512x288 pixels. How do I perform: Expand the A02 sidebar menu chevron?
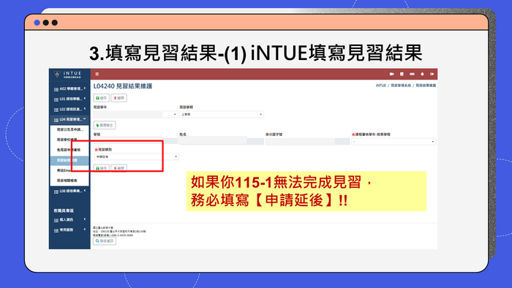click(85, 88)
